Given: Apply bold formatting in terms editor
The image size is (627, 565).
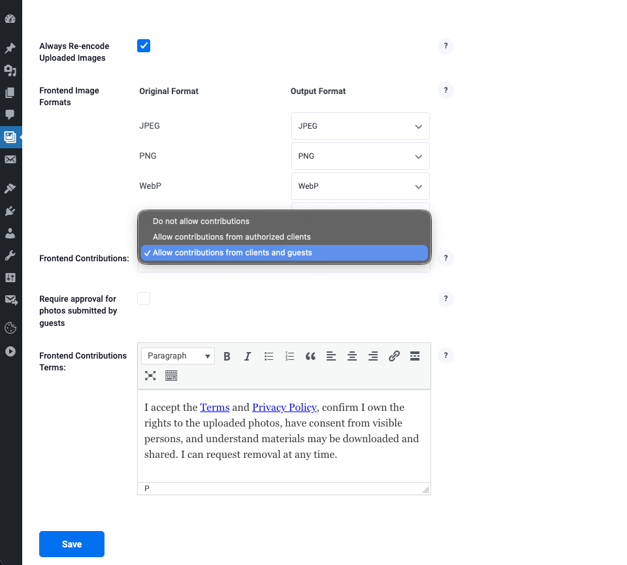Looking at the screenshot, I should [x=227, y=356].
